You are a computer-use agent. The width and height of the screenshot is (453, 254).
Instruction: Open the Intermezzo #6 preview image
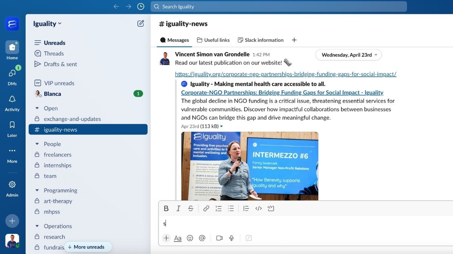250,166
